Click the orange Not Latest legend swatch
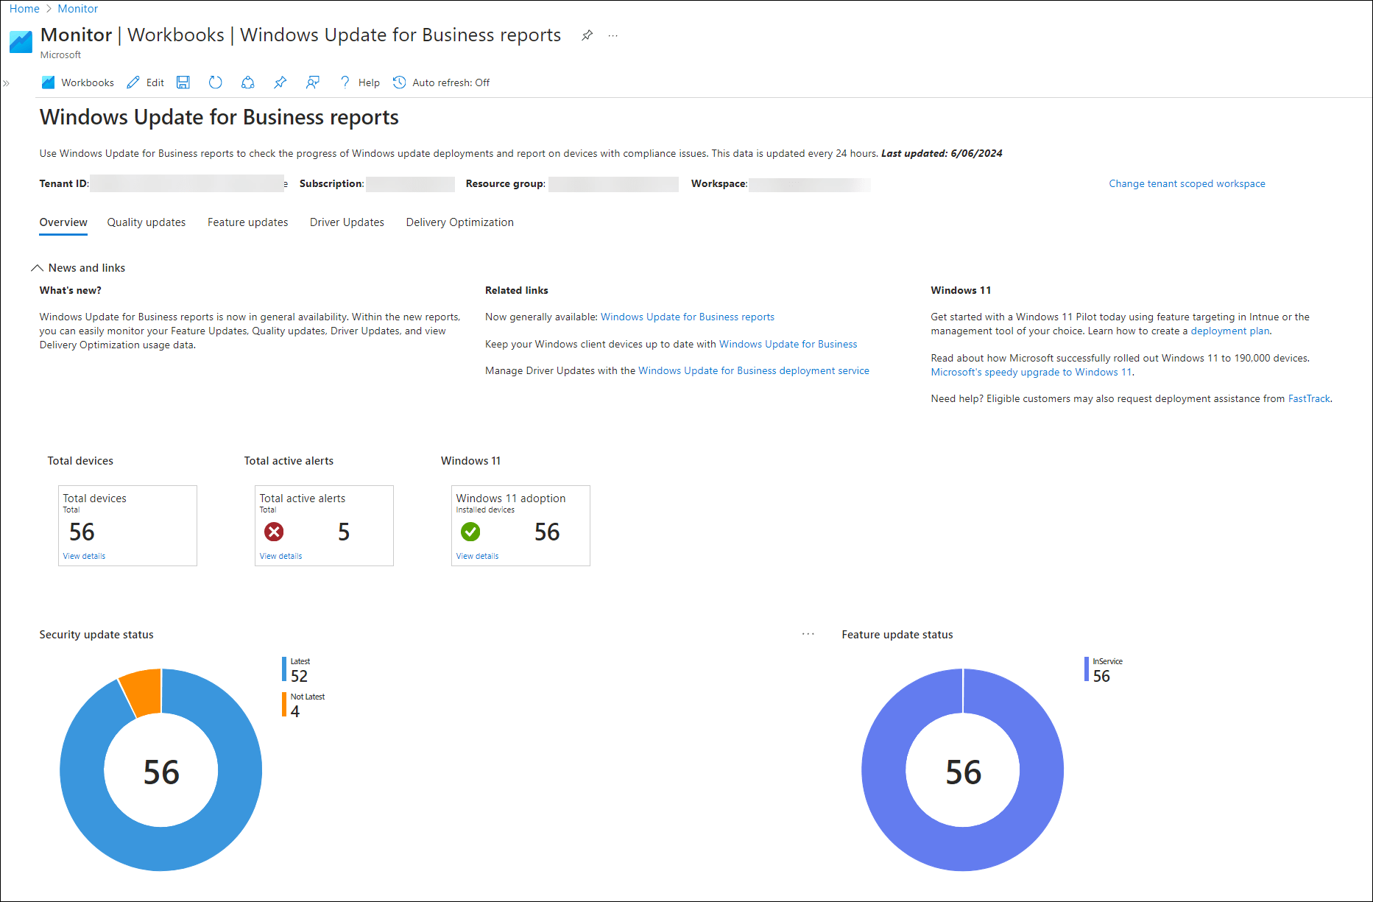This screenshot has width=1373, height=902. (x=284, y=705)
